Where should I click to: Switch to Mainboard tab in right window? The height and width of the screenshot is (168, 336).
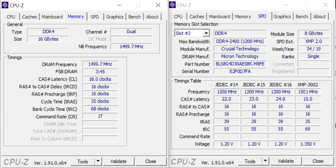click(x=220, y=16)
